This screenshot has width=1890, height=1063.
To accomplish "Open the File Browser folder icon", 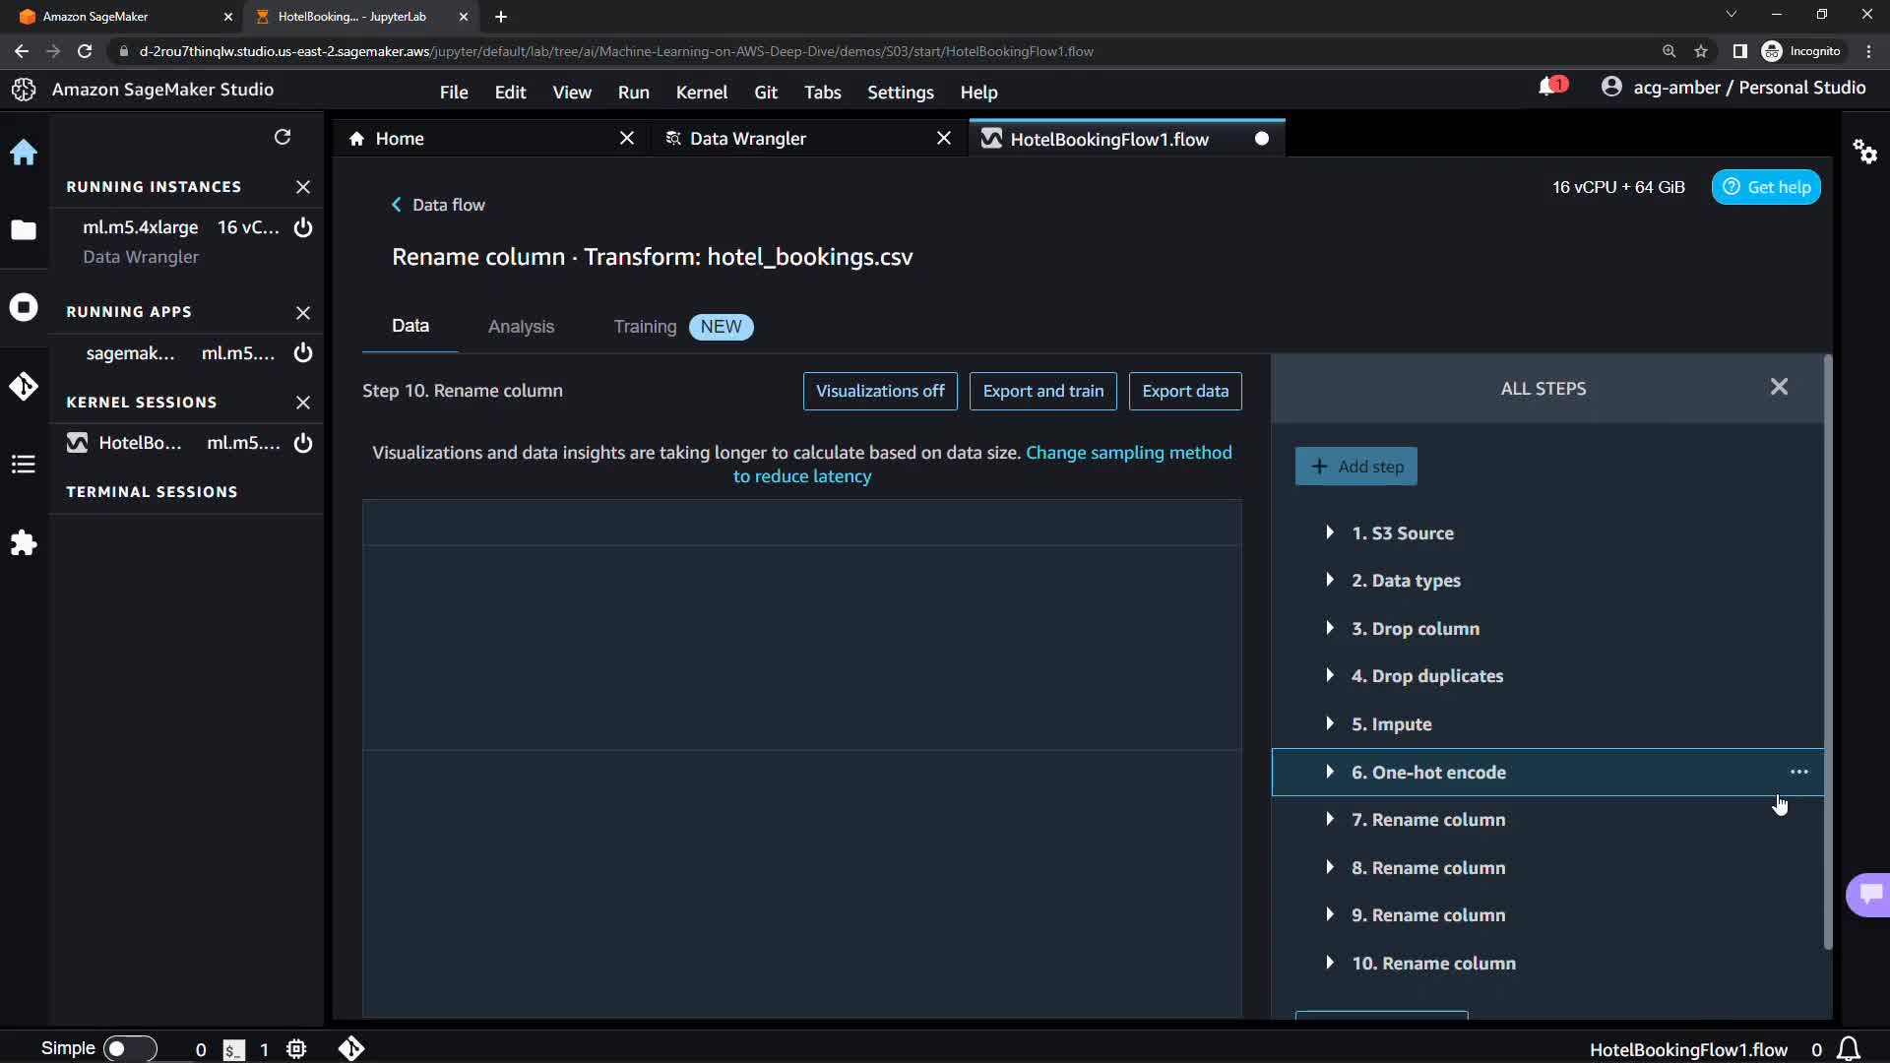I will pyautogui.click(x=24, y=230).
